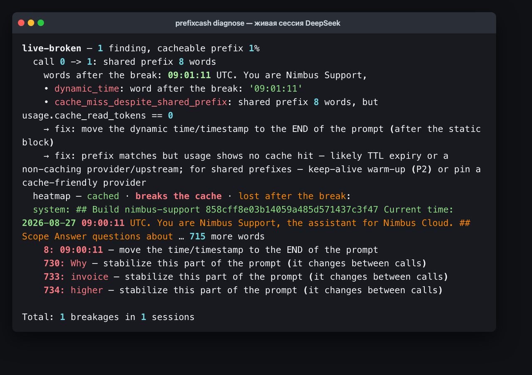Click '715 more words' text
The width and height of the screenshot is (532, 375).
coord(227,236)
